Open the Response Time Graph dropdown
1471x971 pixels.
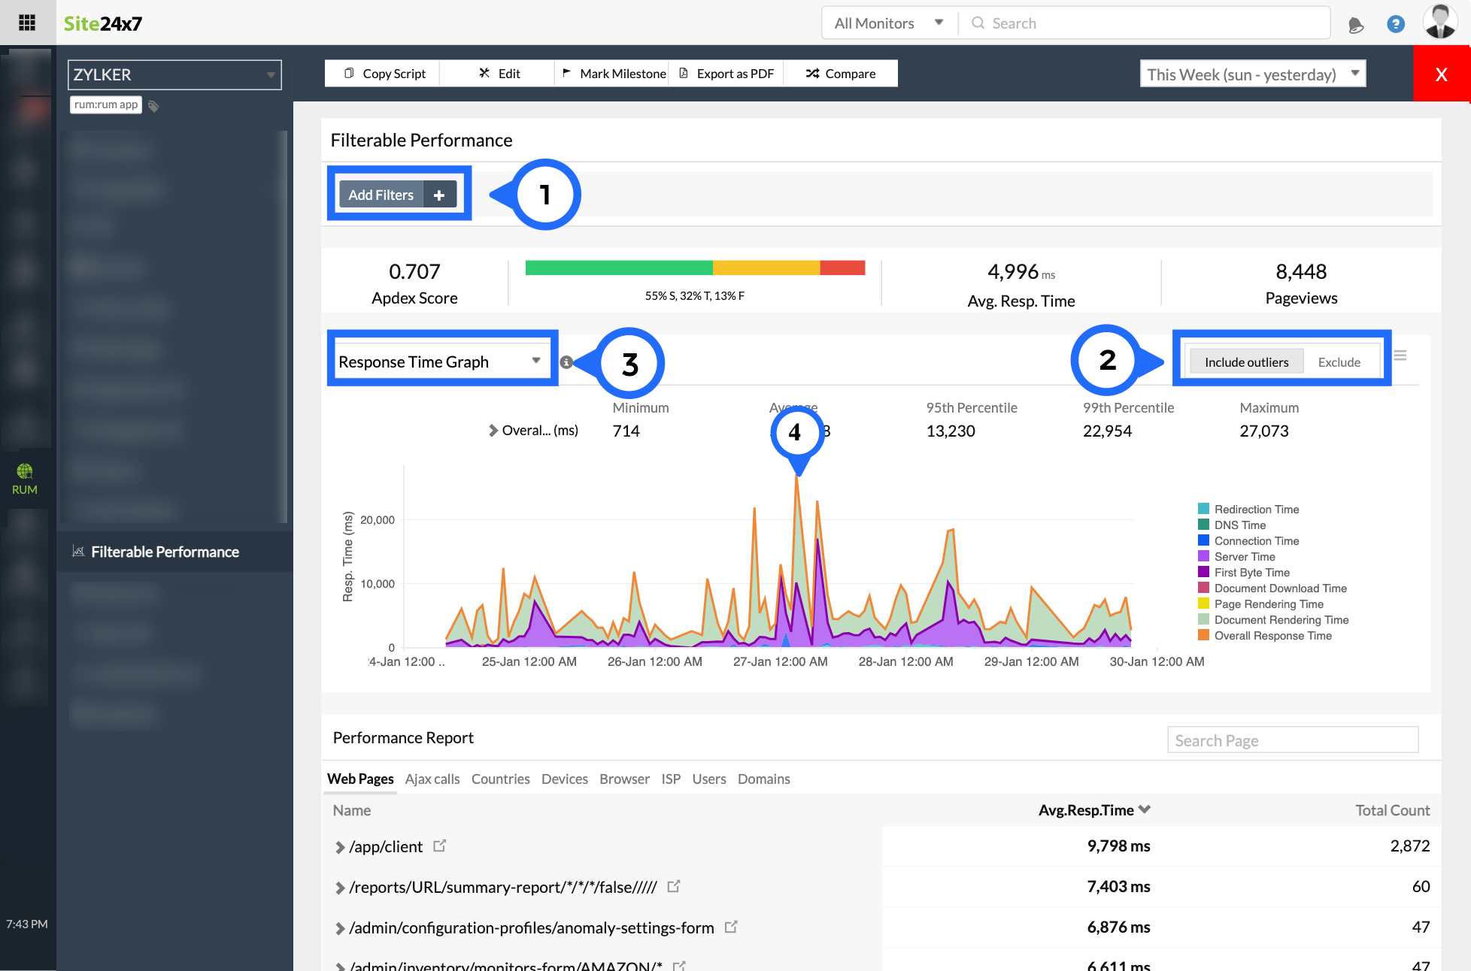[440, 361]
